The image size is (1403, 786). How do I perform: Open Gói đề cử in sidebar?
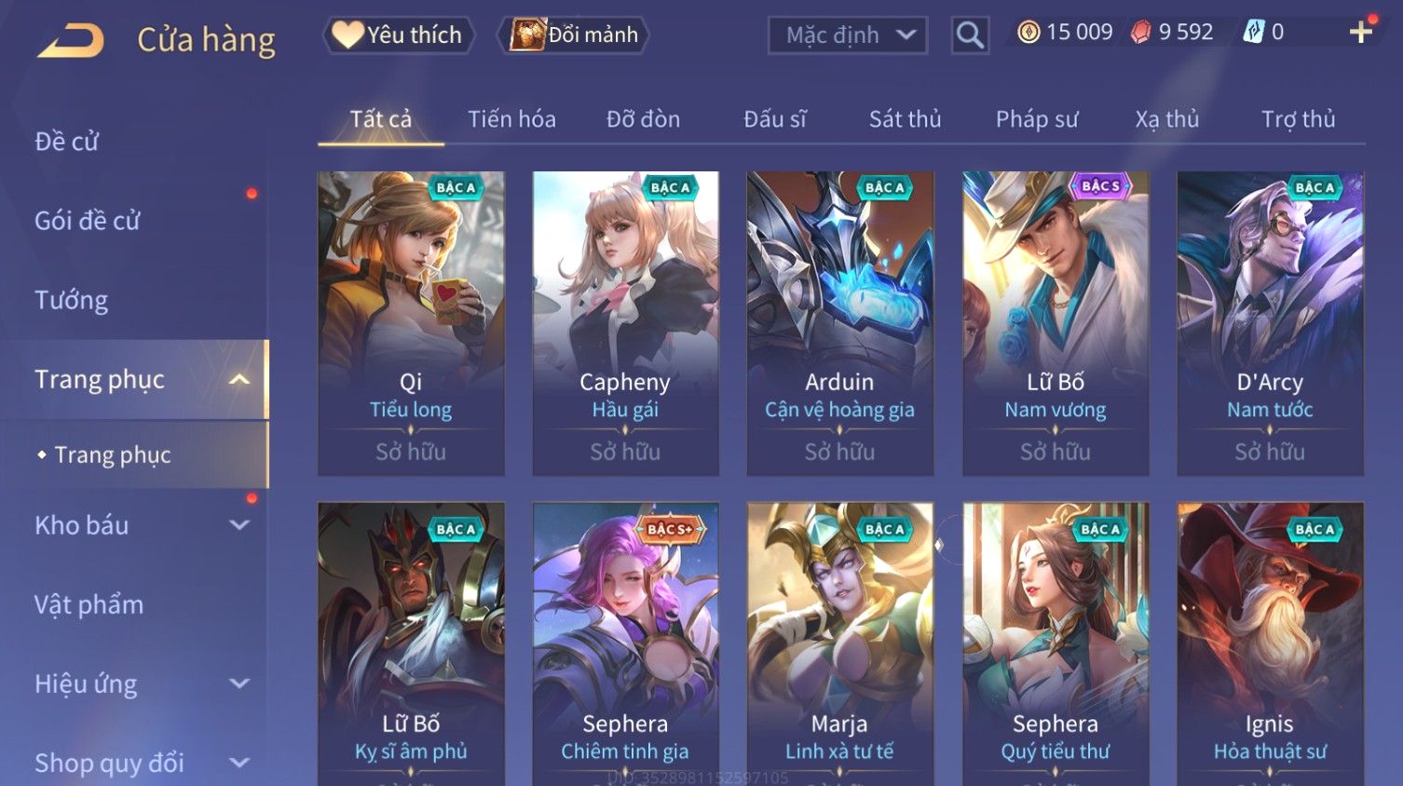pyautogui.click(x=88, y=221)
